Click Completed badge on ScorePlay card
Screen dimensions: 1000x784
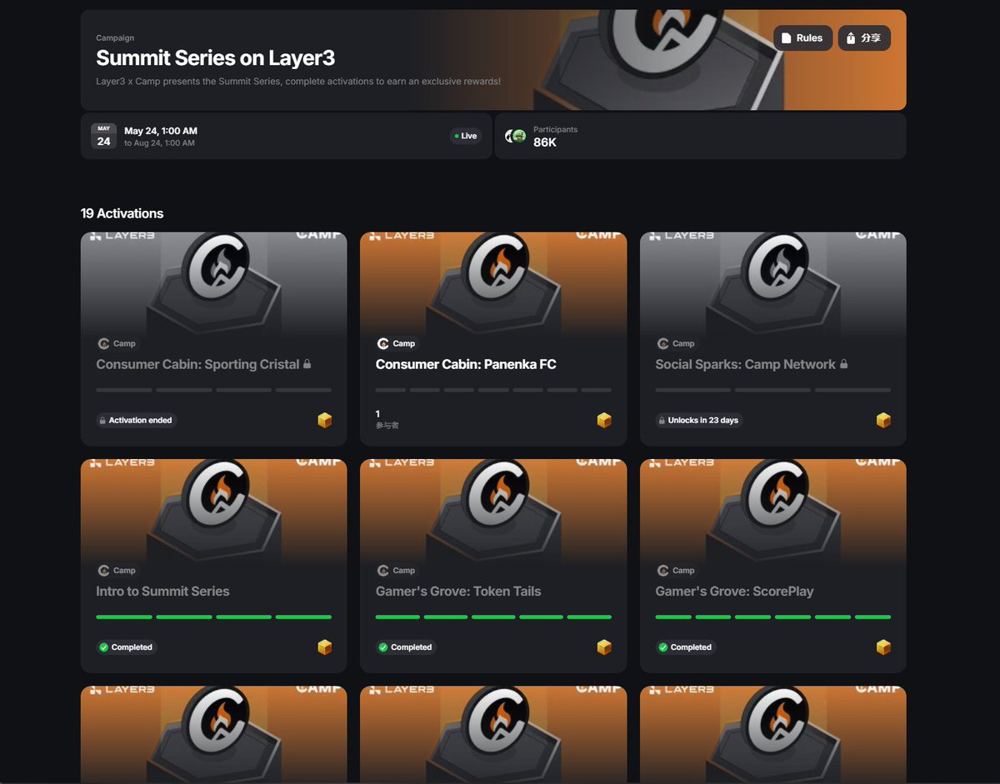686,647
